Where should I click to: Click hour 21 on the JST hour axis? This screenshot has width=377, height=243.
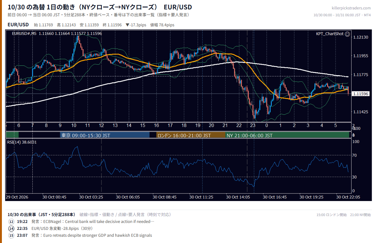tap(225, 126)
